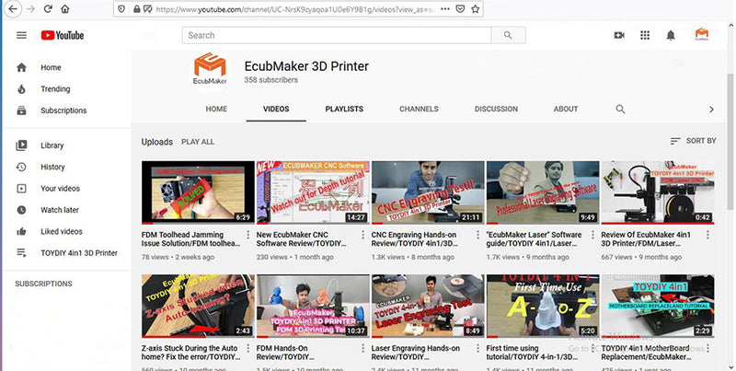This screenshot has height=371, width=736.
Task: Open options menu for FDM Hands-On Review video
Action: pyautogui.click(x=362, y=349)
